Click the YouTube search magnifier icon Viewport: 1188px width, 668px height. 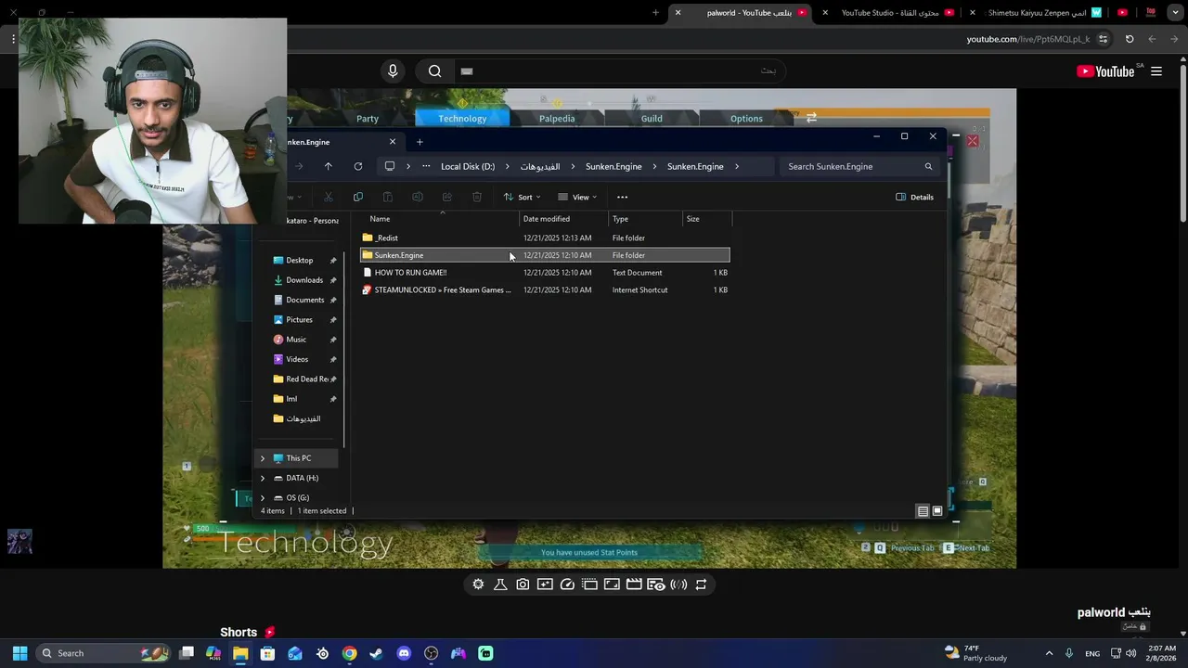(434, 71)
